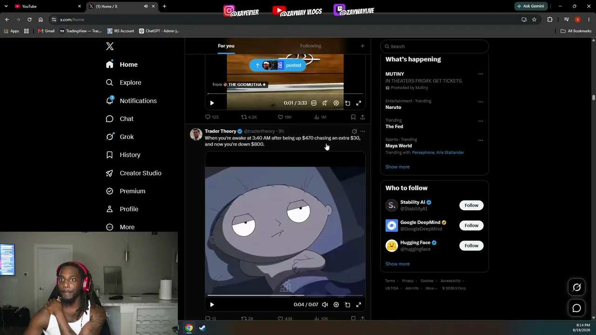Mute the Home / X browser tab
The image size is (596, 335).
[146, 7]
